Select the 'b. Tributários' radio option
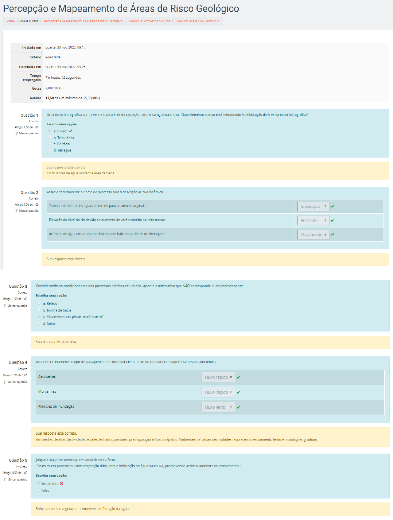Screen dimensions: 393x520 coord(50,137)
